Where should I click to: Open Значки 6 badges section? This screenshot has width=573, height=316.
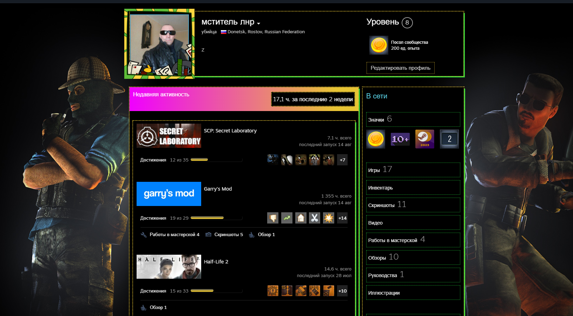pyautogui.click(x=413, y=119)
